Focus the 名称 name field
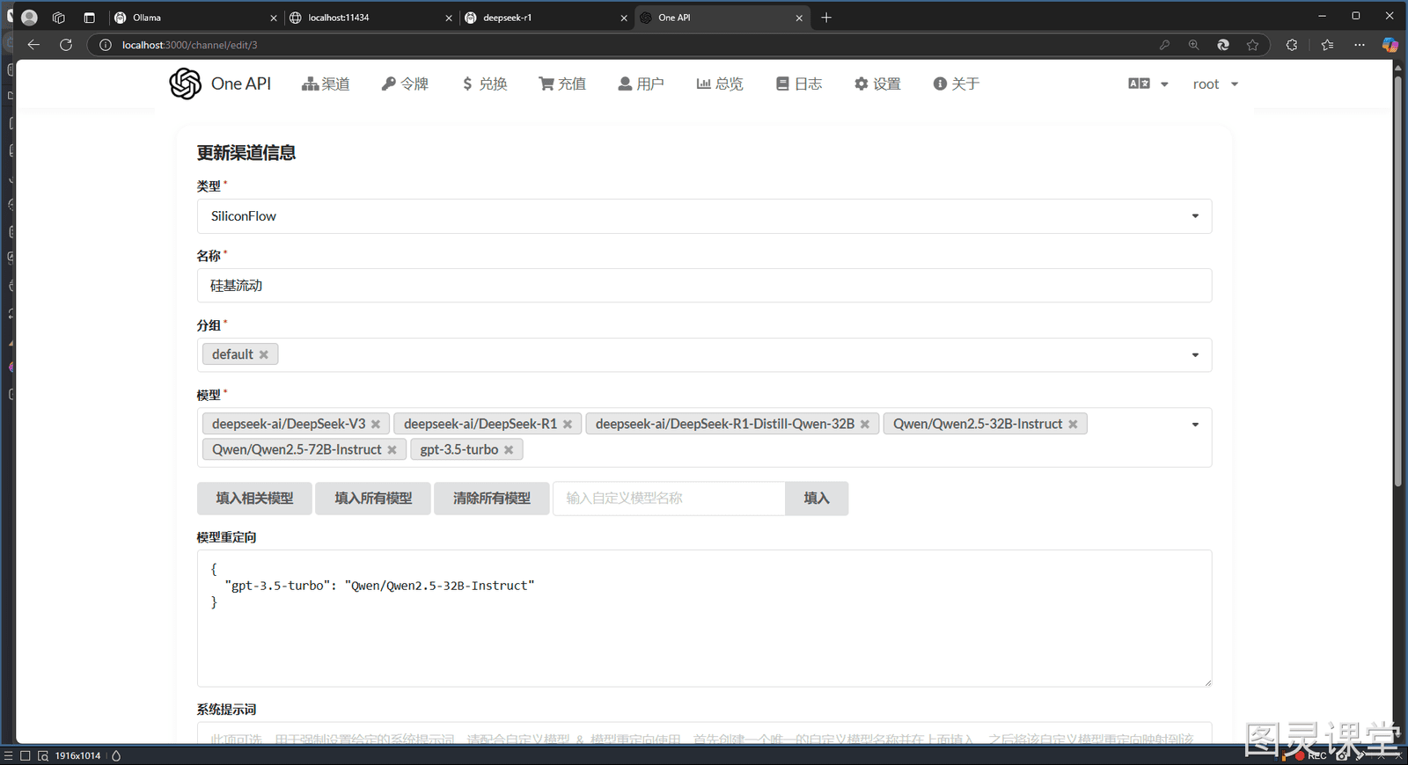The width and height of the screenshot is (1408, 765). pyautogui.click(x=704, y=286)
